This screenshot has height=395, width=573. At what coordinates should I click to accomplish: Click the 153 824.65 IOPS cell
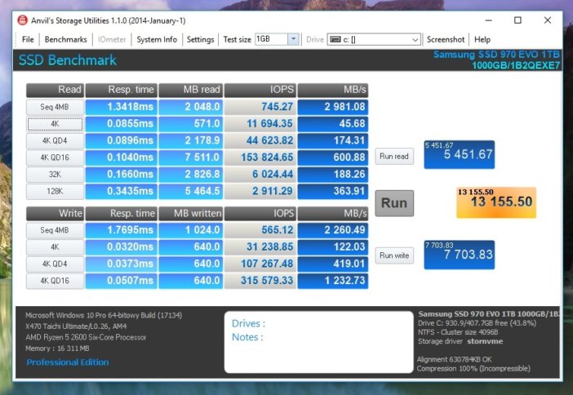pyautogui.click(x=260, y=158)
